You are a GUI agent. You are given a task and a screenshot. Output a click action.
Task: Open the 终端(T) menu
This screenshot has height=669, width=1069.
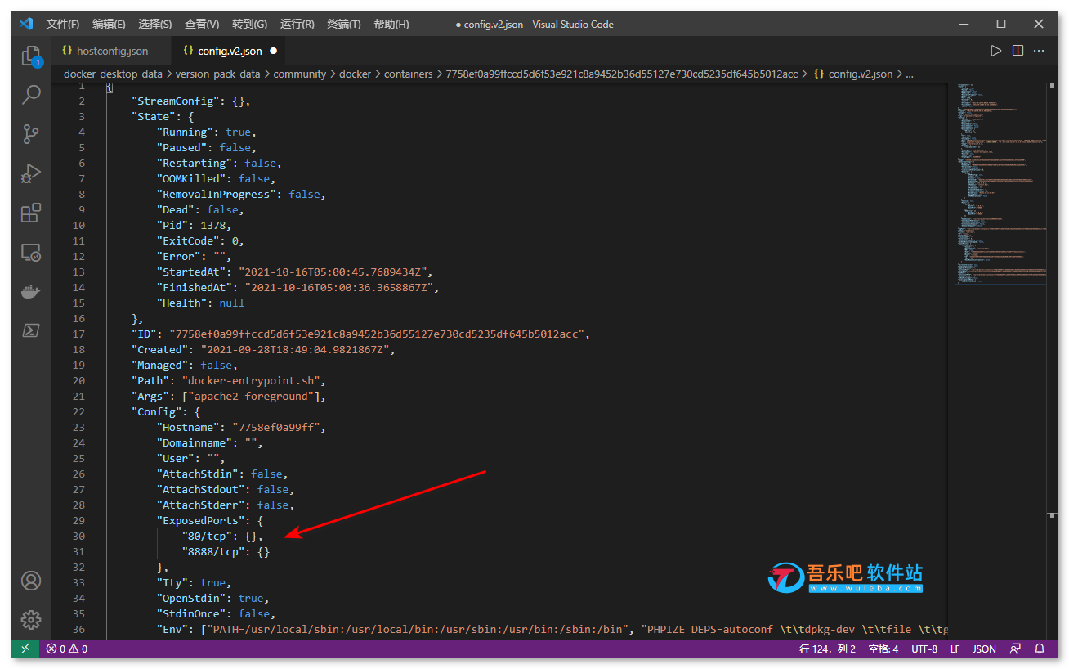coord(344,24)
